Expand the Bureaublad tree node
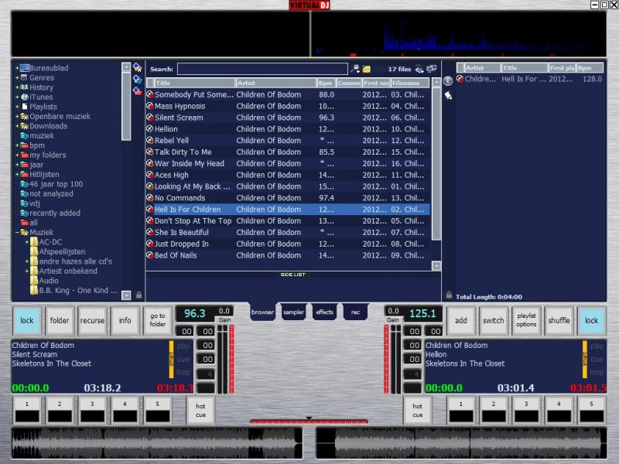619x464 pixels. pos(17,68)
